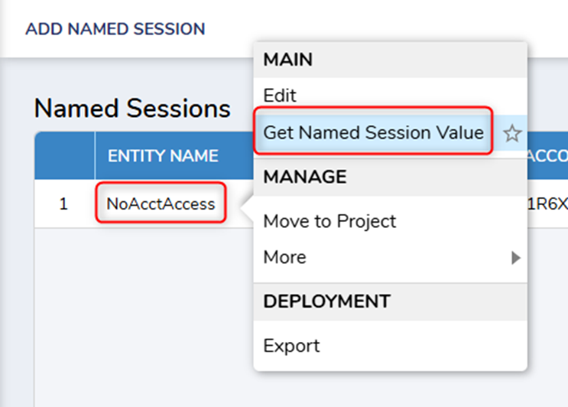Click the partially visible ACCO column header

tap(547, 156)
